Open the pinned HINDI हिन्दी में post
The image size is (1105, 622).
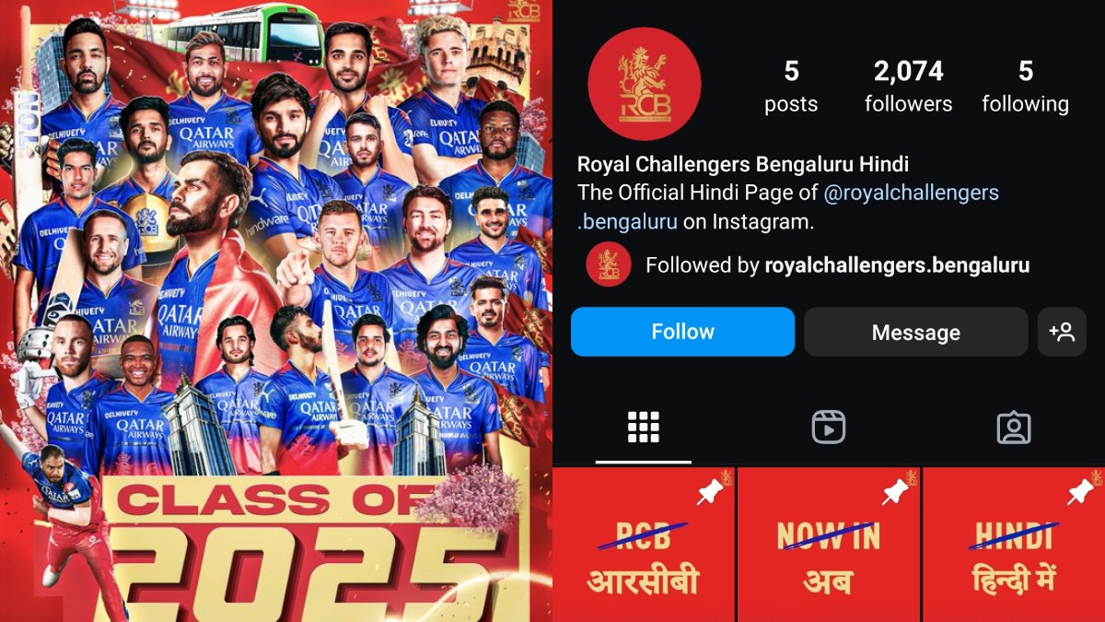pos(1014,545)
